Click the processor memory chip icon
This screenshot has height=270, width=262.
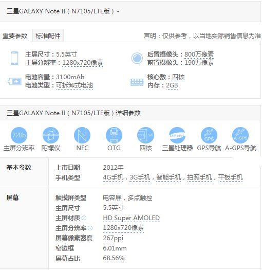pyautogui.click(x=137, y=82)
